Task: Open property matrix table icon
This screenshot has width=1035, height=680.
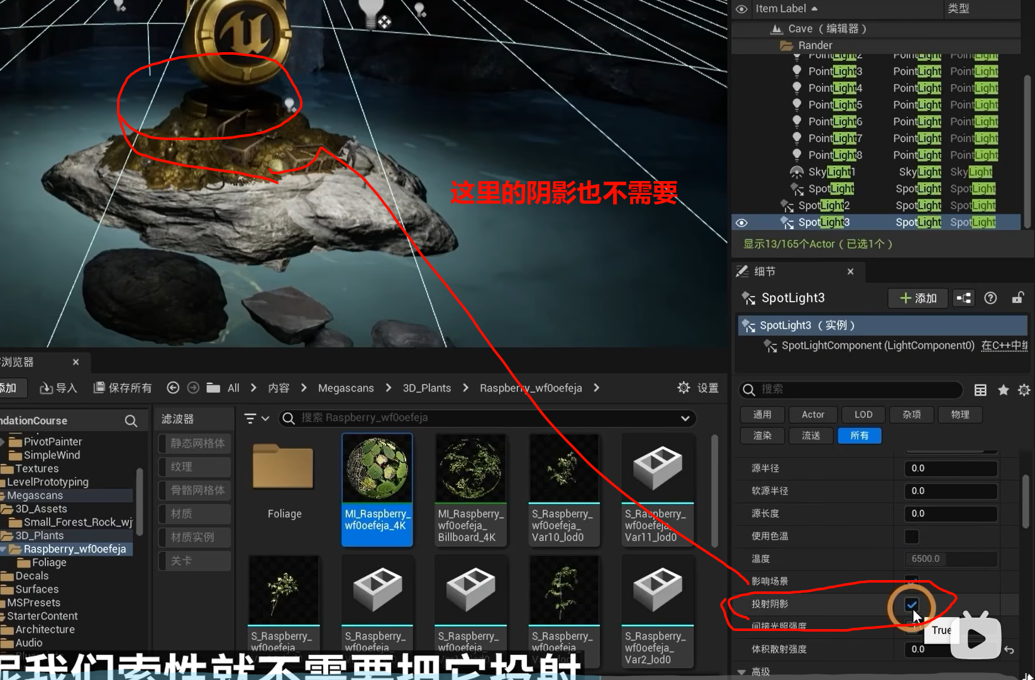Action: point(980,390)
